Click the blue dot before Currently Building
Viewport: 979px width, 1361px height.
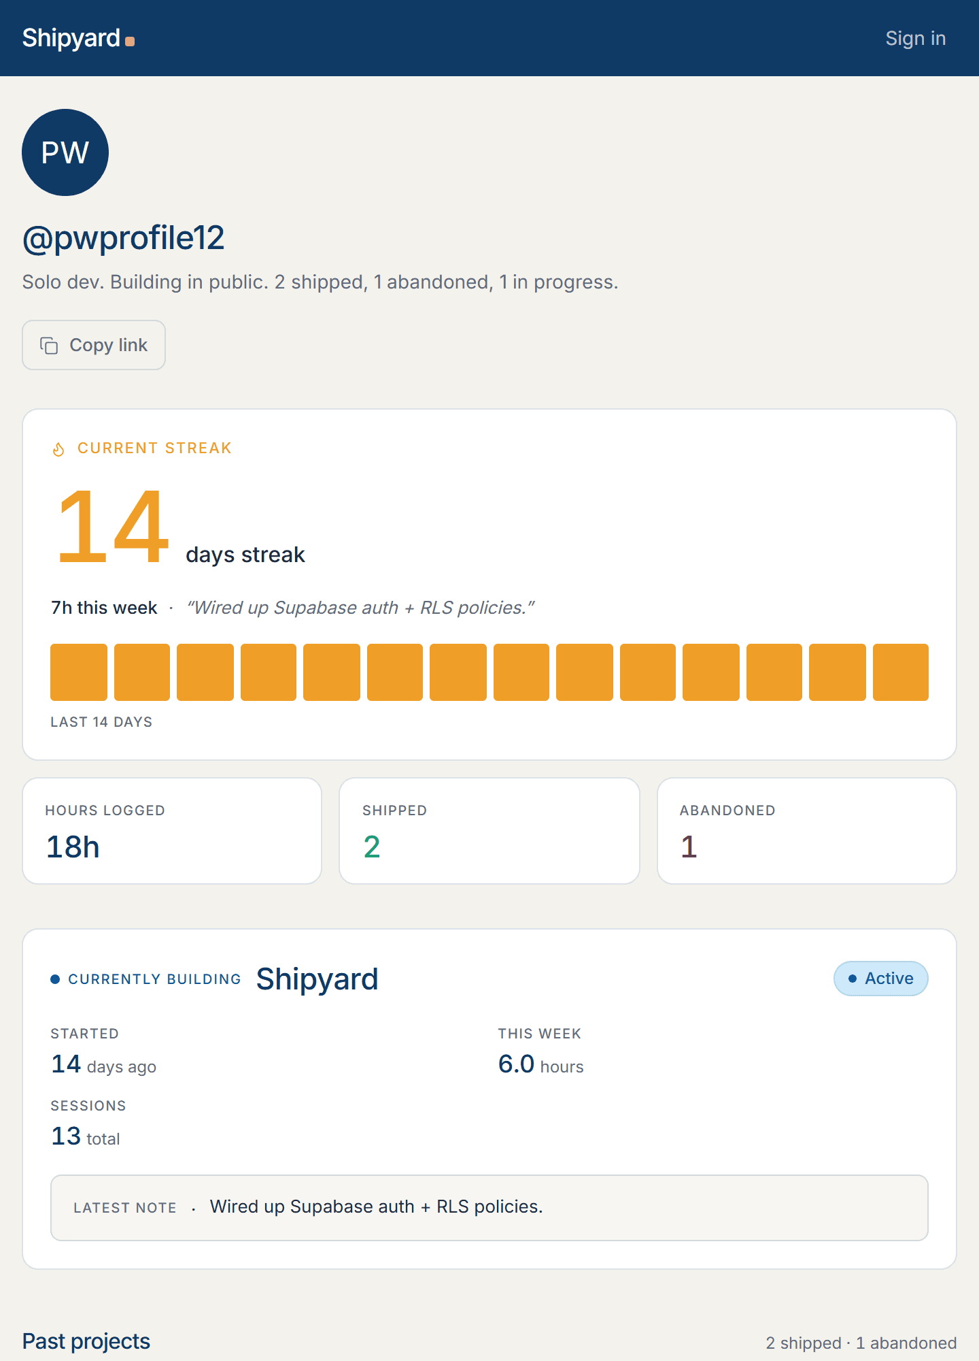tap(55, 979)
